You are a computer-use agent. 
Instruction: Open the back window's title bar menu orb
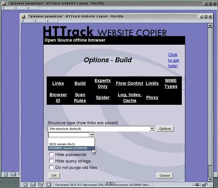(x=4, y=3)
